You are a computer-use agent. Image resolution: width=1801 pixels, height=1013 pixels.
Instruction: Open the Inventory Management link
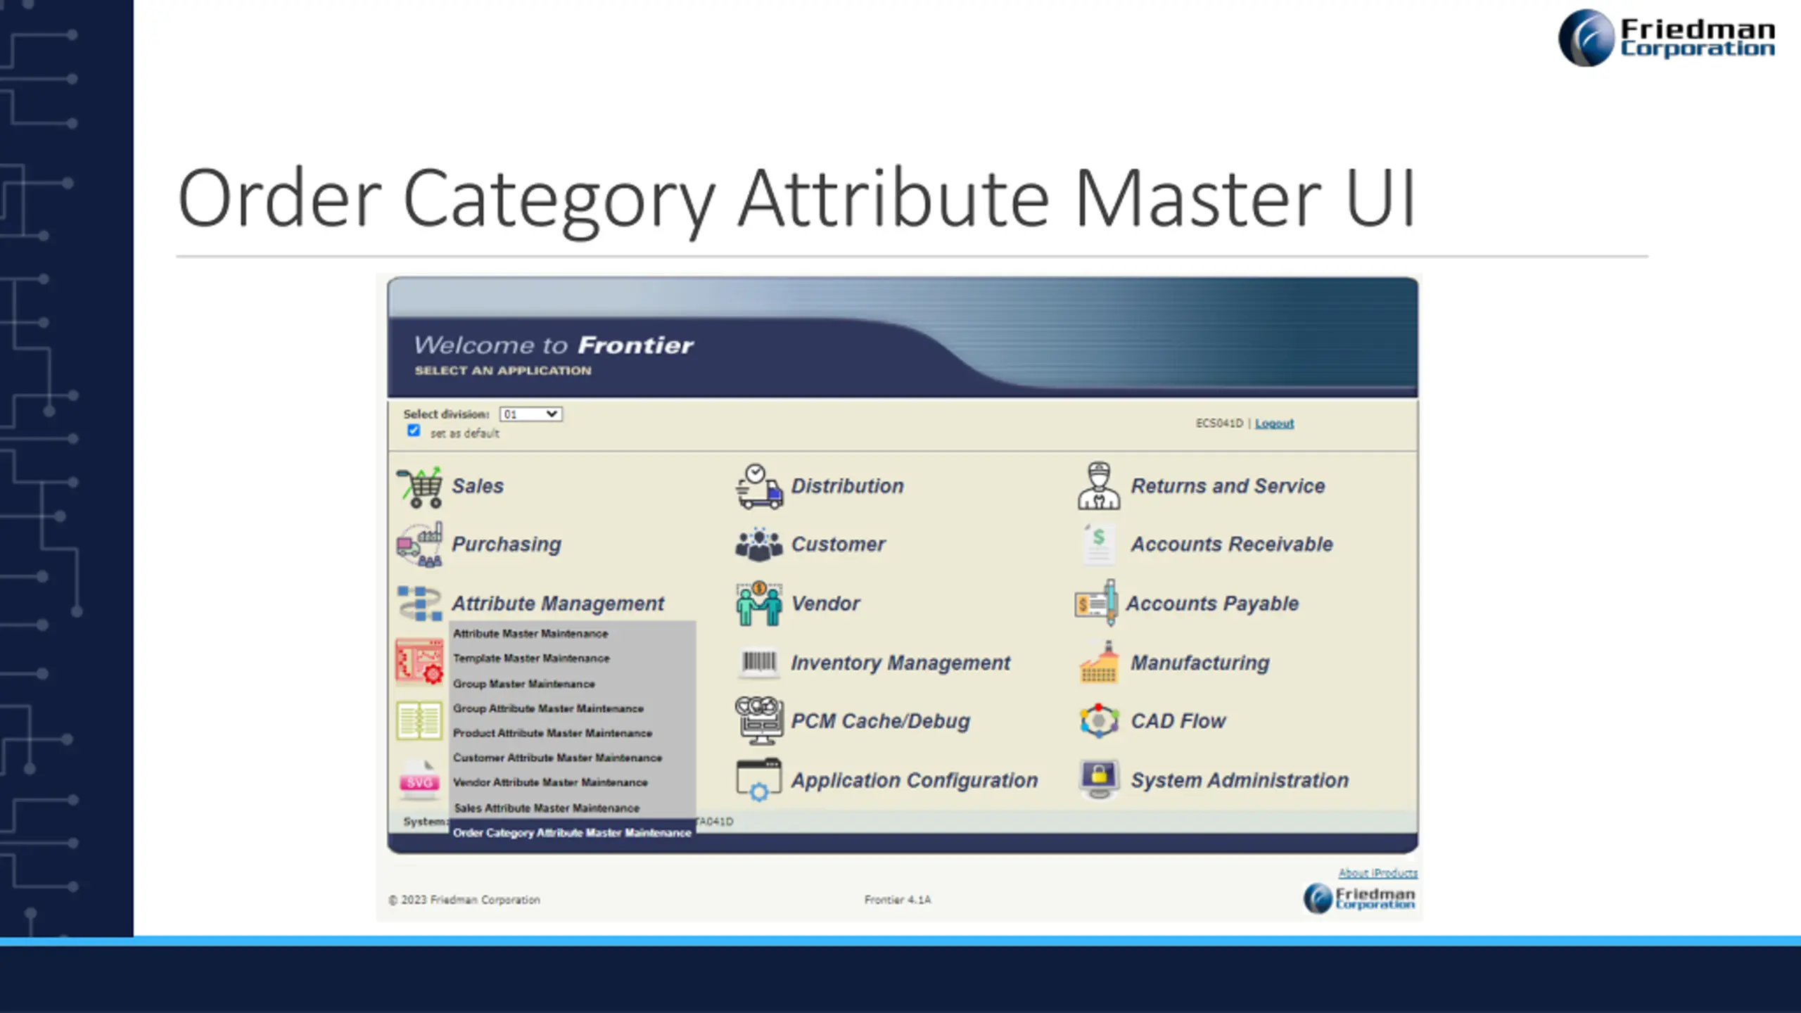pos(900,663)
